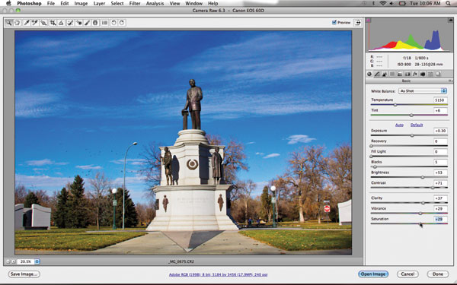457x285 pixels.
Task: Toggle highlight clipping warning on histogram
Action: [x=451, y=20]
